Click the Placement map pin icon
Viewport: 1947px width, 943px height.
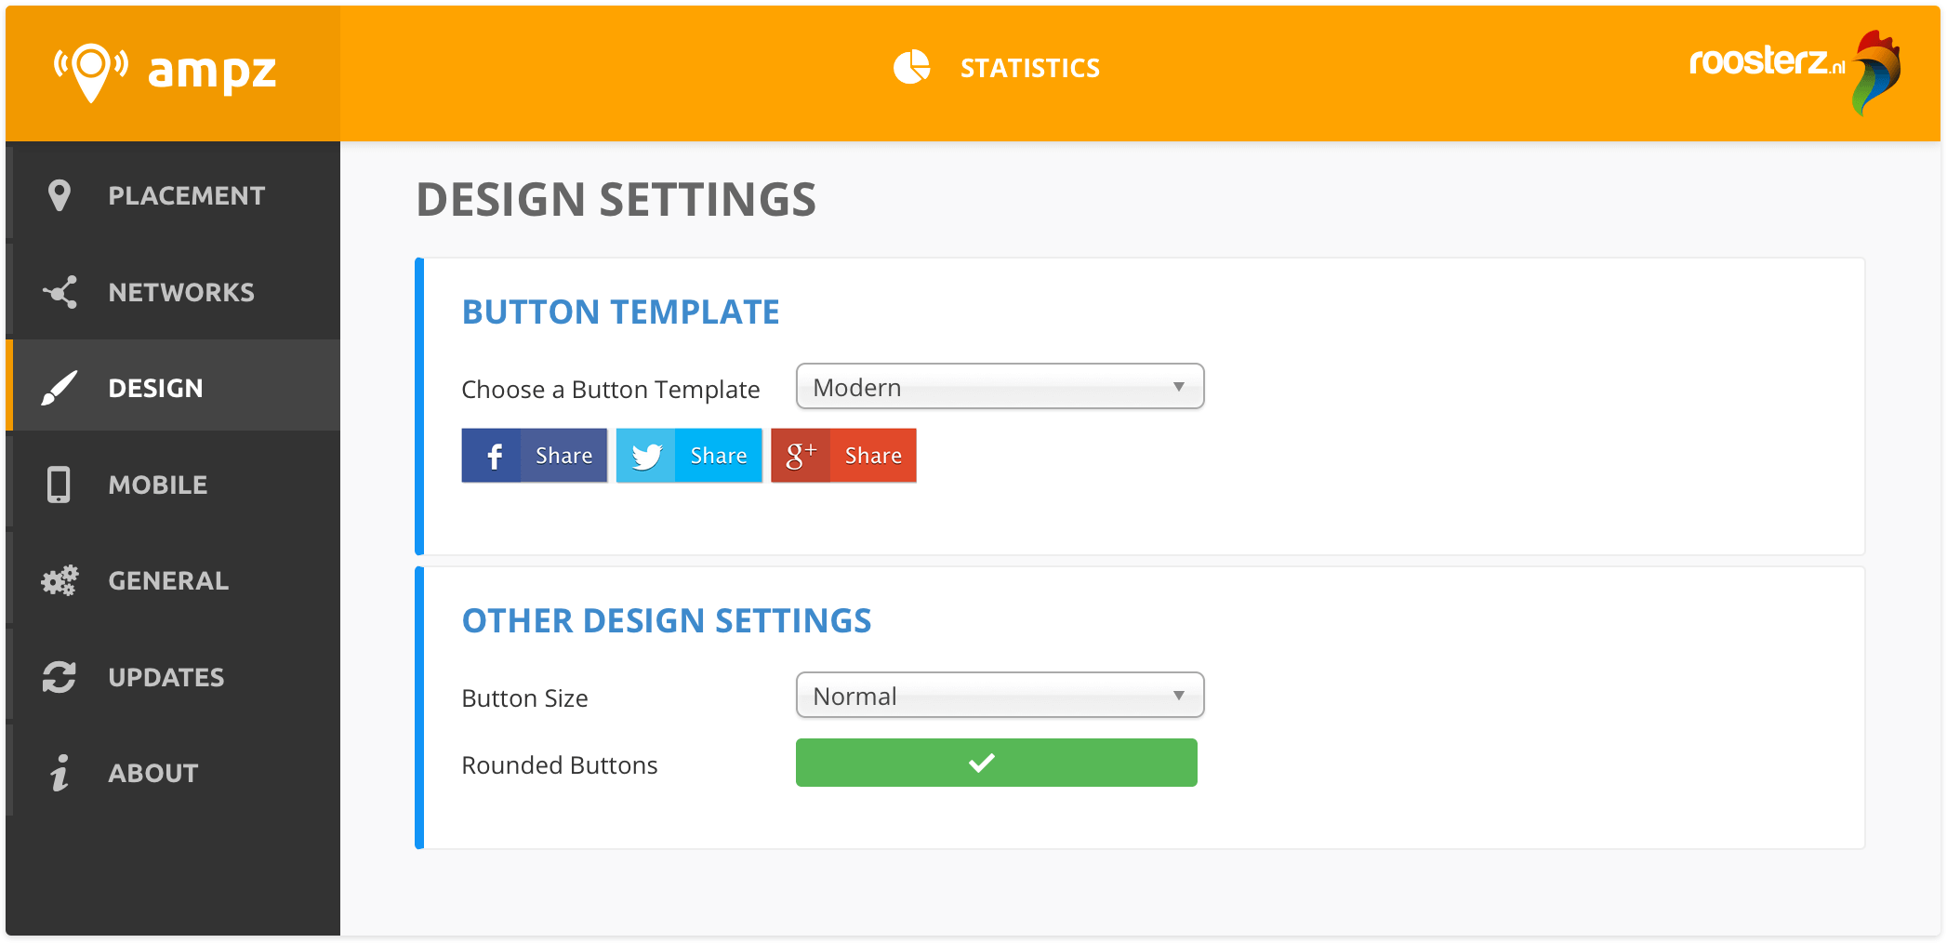[x=60, y=195]
